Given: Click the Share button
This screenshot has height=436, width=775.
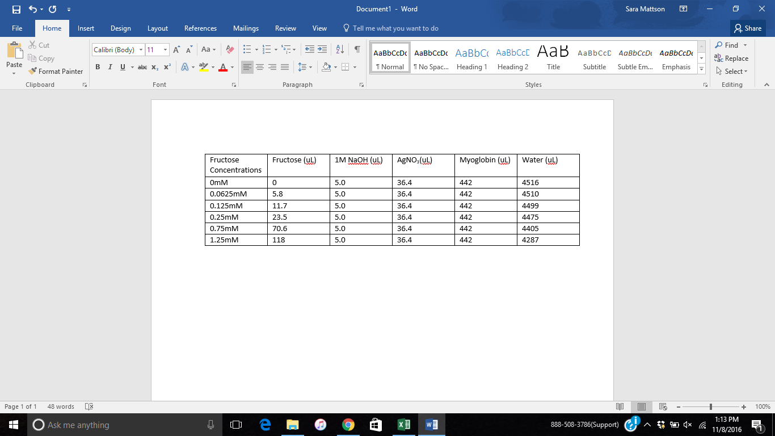Looking at the screenshot, I should coord(748,28).
